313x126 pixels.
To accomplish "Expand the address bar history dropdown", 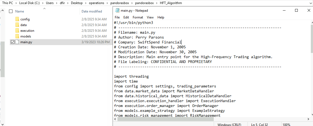I will [310, 3].
